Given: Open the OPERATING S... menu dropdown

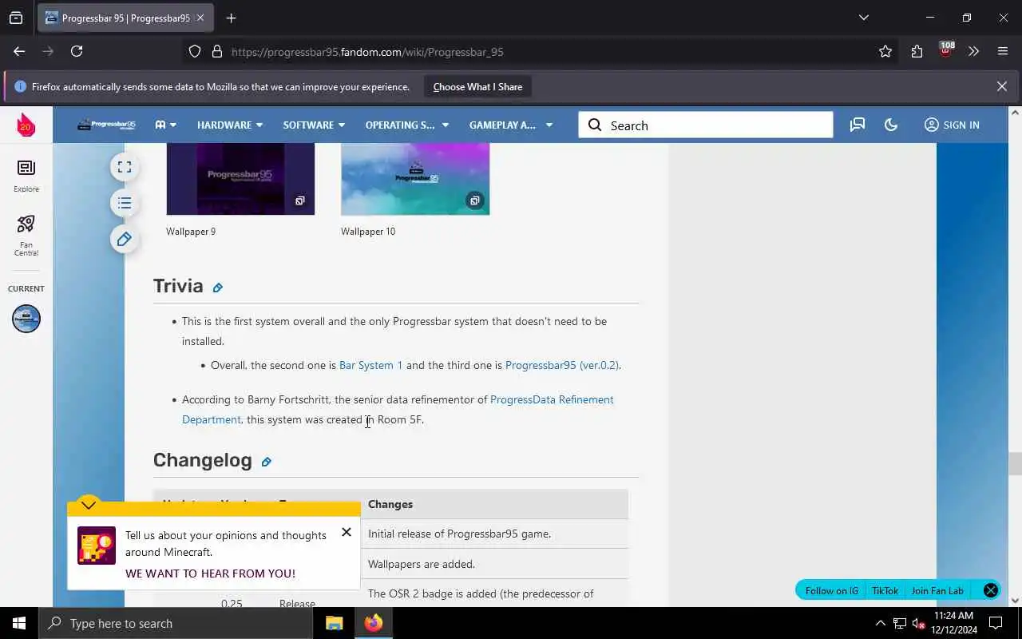Looking at the screenshot, I should [x=406, y=125].
